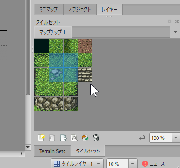Switch to the ミニマップ tab
180x168 pixels.
coord(49,9)
